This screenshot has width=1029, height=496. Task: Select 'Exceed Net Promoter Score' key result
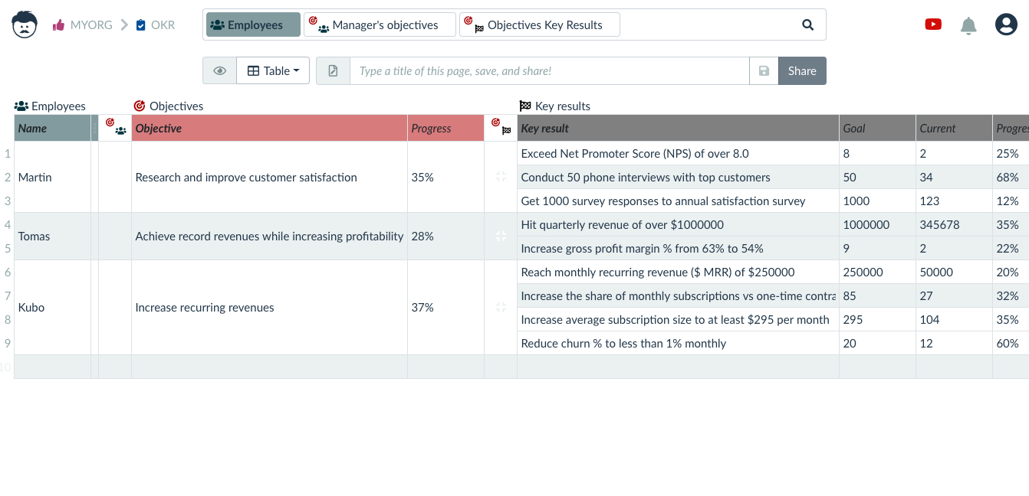(678, 153)
